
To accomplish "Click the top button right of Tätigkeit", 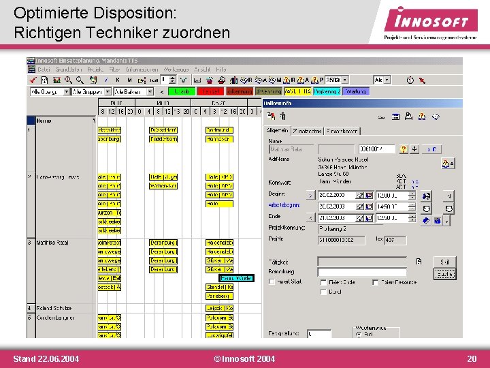I will click(445, 262).
